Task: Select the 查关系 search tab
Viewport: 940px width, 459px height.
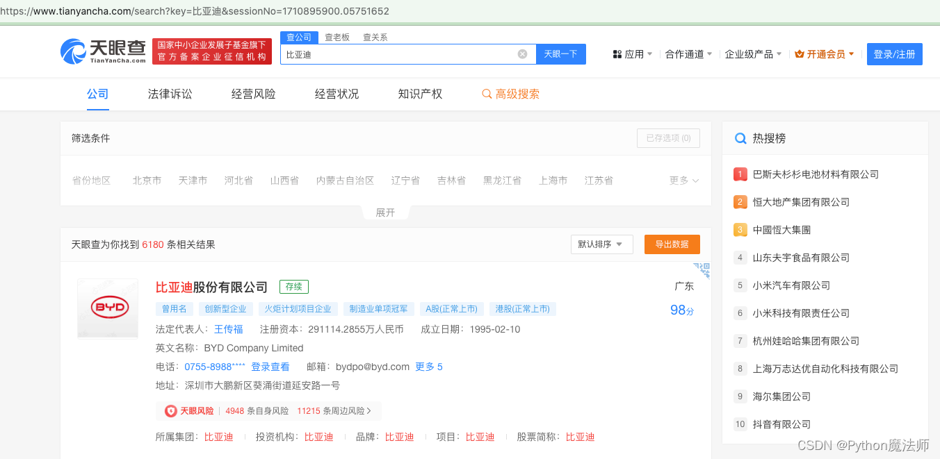Action: pos(375,37)
